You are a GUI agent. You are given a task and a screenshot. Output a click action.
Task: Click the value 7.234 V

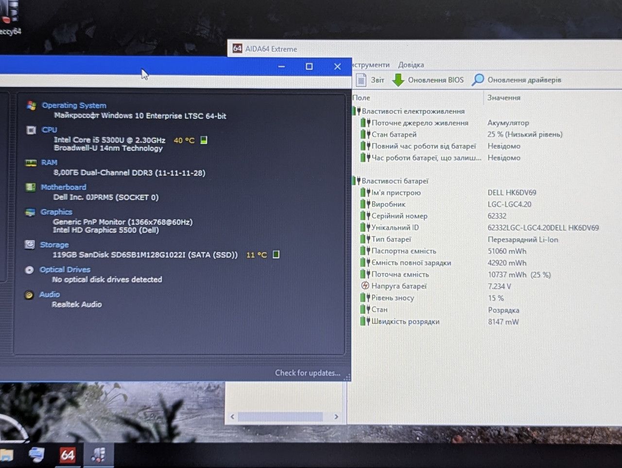pyautogui.click(x=500, y=286)
